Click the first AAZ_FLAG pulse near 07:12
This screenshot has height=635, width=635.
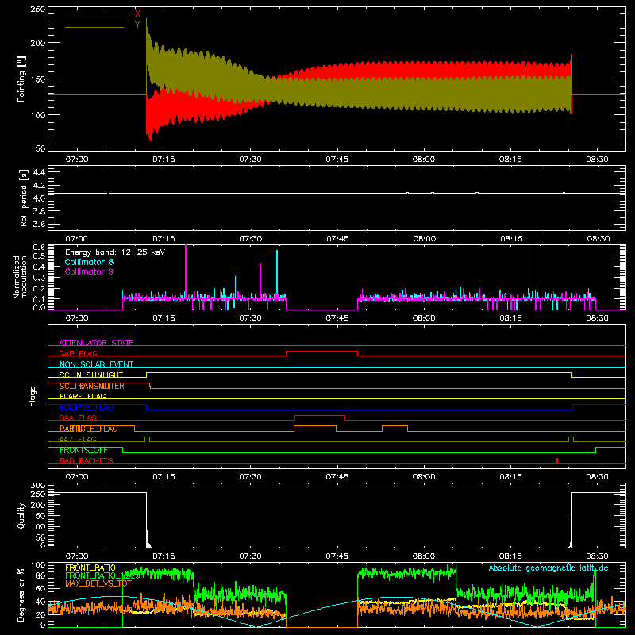[x=147, y=439]
